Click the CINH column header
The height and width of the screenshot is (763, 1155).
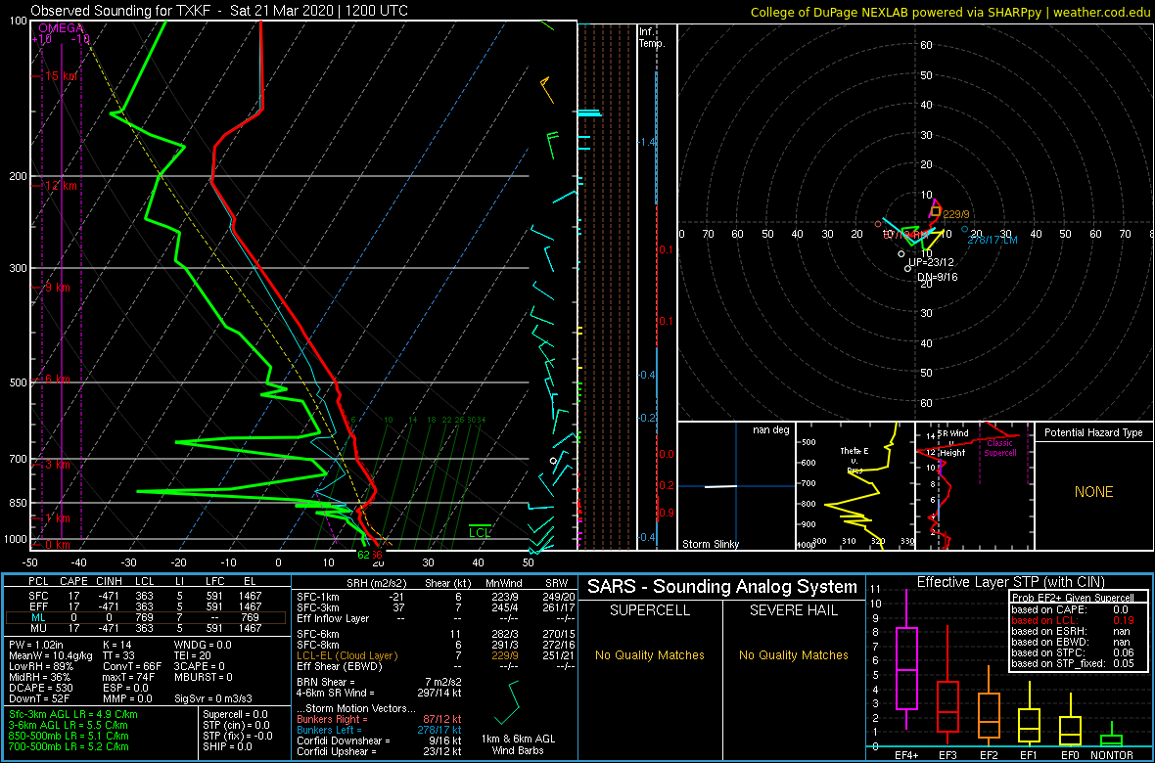(111, 583)
